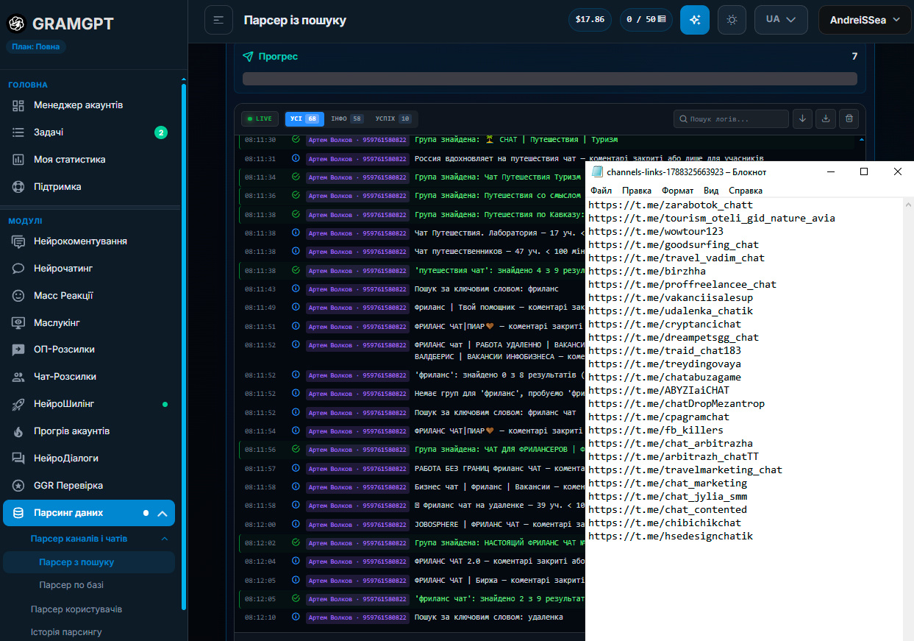Click line https://t.me/zarabotok_chatt in Notepad

(671, 205)
